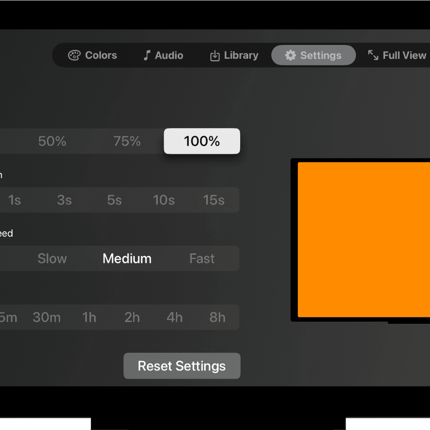Select the Medium speed option
430x430 pixels.
(x=127, y=259)
